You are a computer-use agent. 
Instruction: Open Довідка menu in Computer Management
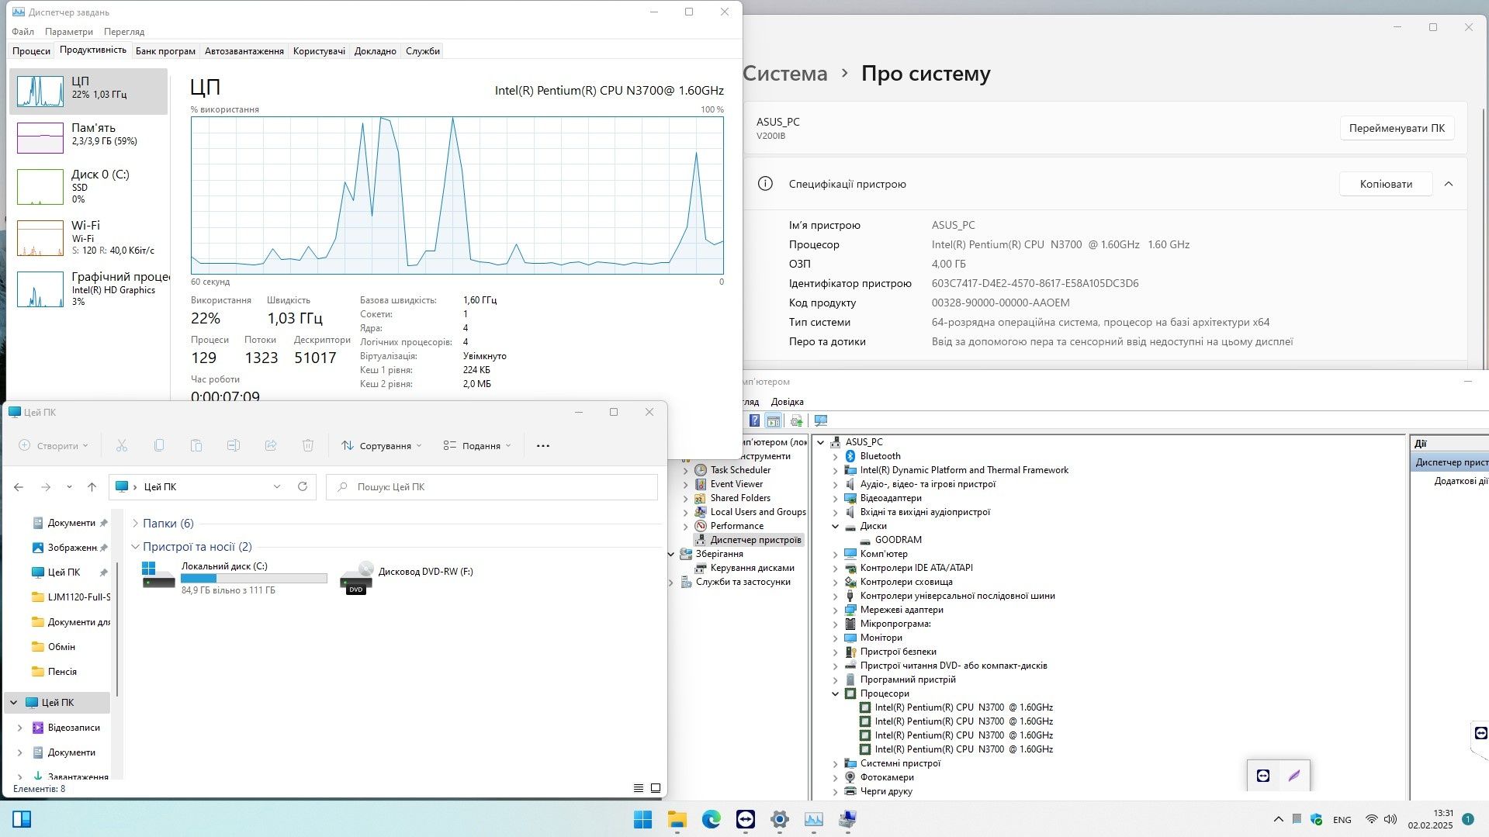[787, 402]
